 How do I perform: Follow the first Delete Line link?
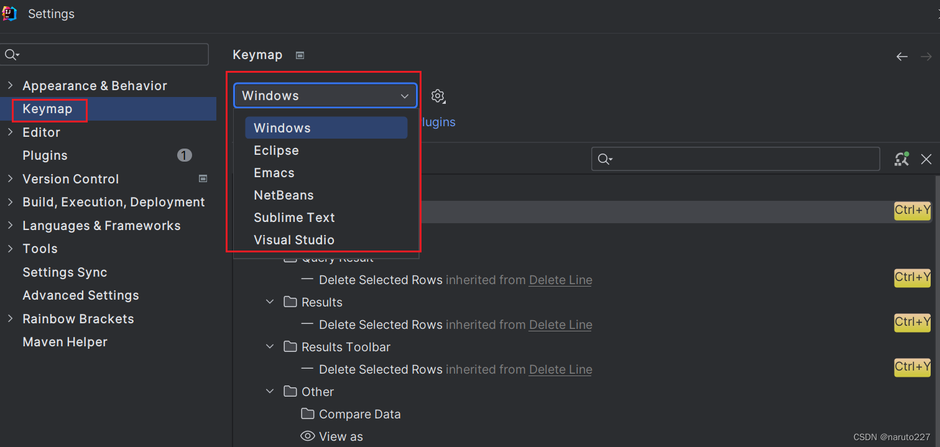click(560, 280)
